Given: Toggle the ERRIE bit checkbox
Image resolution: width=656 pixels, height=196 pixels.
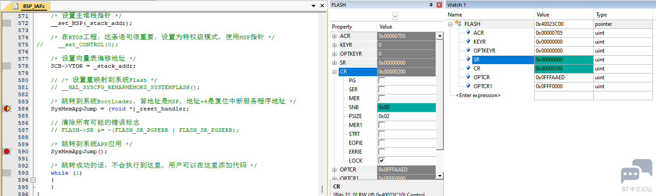Looking at the screenshot, I should coord(381,152).
